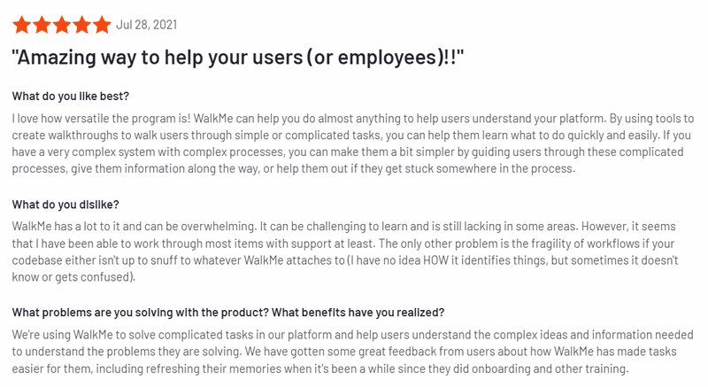Click the line starting "create walkthroughs to walk users"
This screenshot has width=708, height=387.
(353, 135)
